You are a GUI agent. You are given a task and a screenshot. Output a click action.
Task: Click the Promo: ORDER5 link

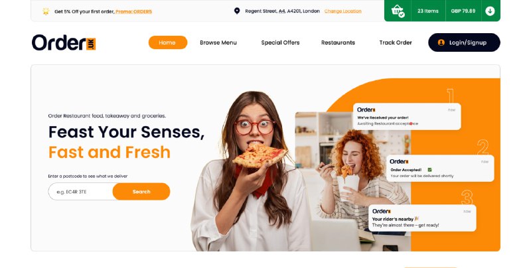tap(134, 11)
